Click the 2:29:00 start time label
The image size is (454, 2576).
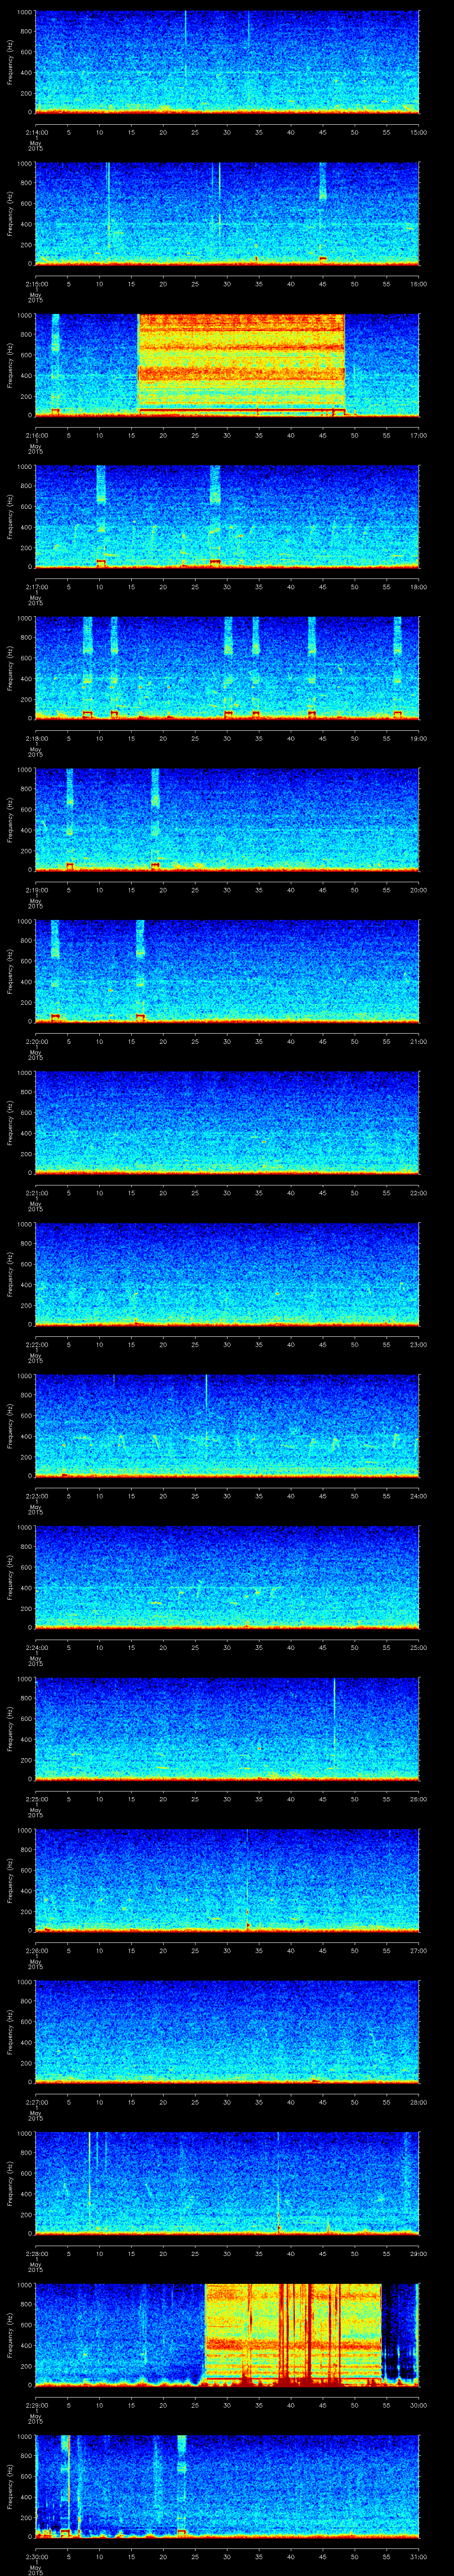[x=37, y=2405]
